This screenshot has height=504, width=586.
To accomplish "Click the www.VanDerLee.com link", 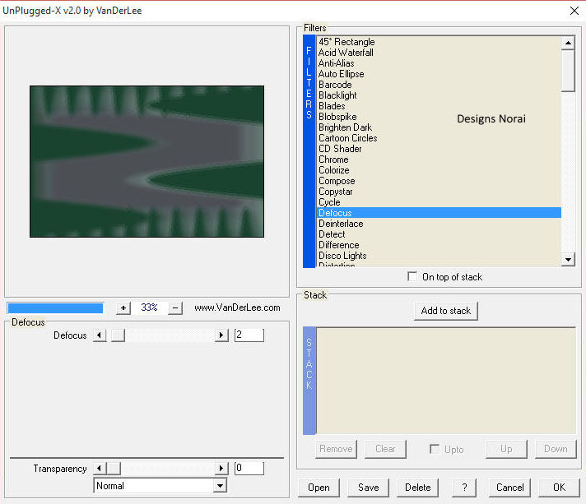I will 237,307.
